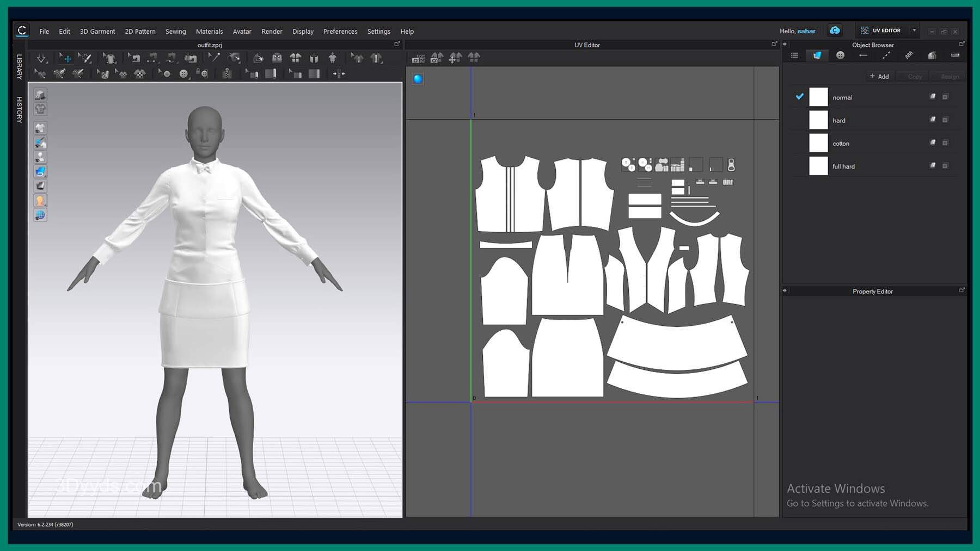980x551 pixels.
Task: Open the Topstitch tab in Object Browser
Action: 886,55
